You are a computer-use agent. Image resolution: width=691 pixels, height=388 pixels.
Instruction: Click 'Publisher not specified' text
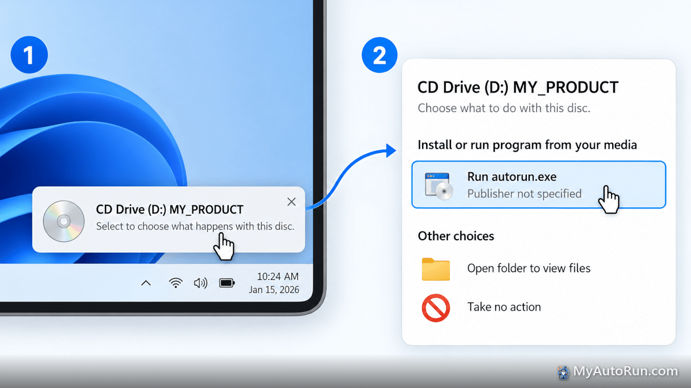pyautogui.click(x=524, y=194)
